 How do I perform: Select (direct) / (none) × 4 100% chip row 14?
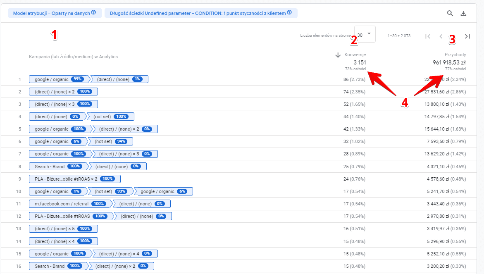point(63,241)
